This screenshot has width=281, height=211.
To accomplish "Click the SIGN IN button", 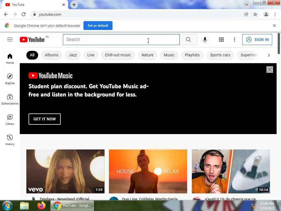I will 257,40.
